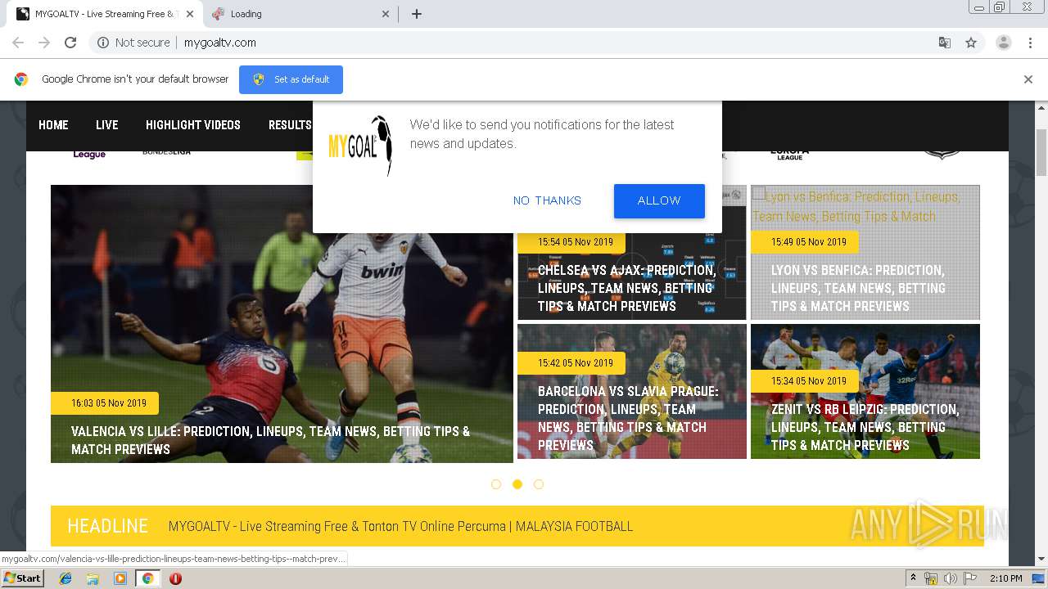Open File Explorer from taskbar
Image resolution: width=1048 pixels, height=589 pixels.
[x=93, y=578]
